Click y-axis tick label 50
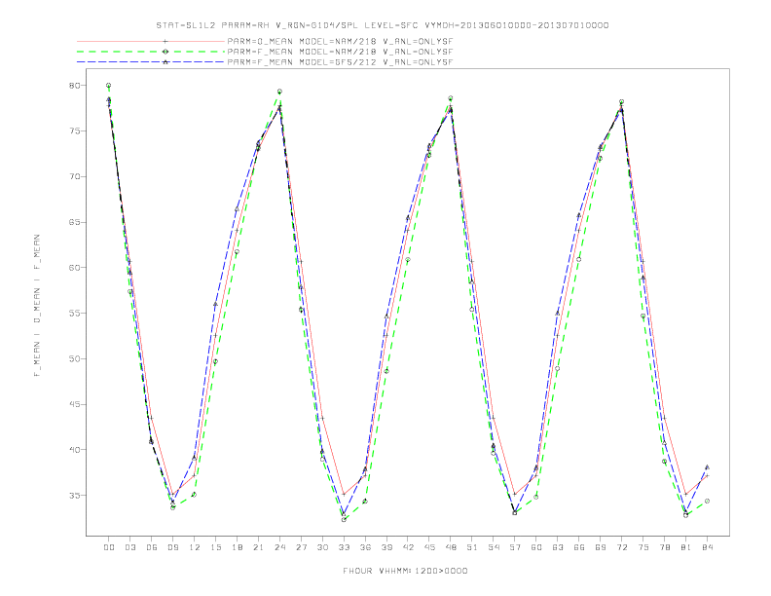 coord(74,358)
